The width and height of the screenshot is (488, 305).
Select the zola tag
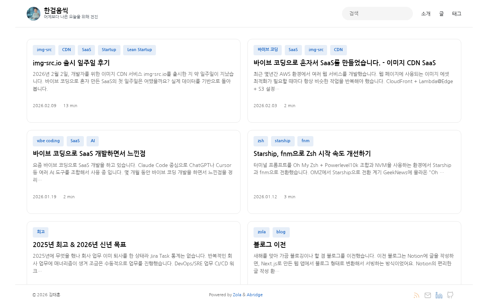pyautogui.click(x=262, y=232)
